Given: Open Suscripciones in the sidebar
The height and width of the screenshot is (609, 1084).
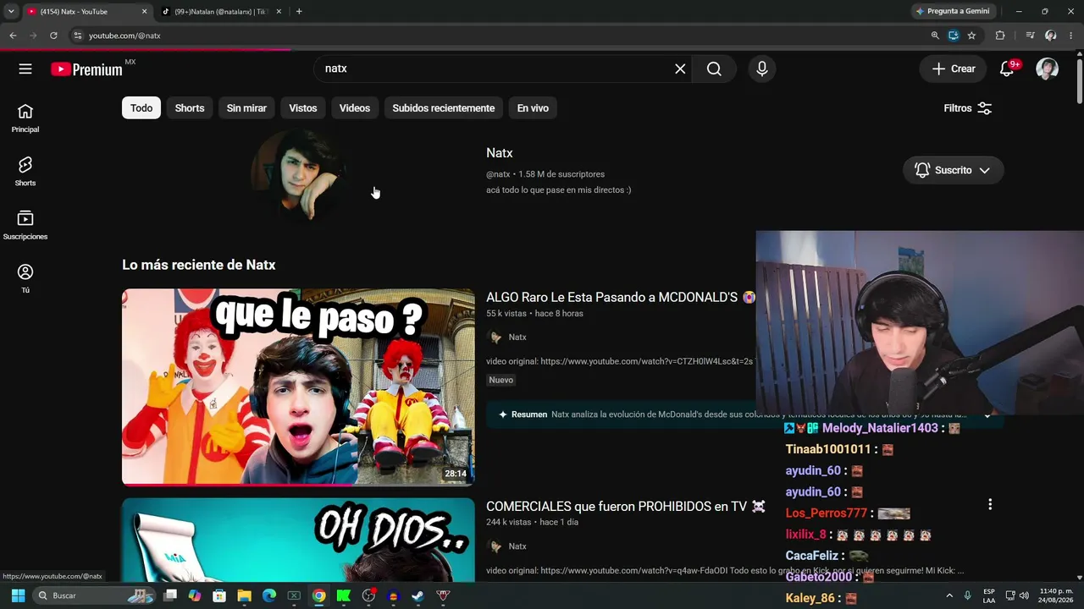Looking at the screenshot, I should click(25, 225).
